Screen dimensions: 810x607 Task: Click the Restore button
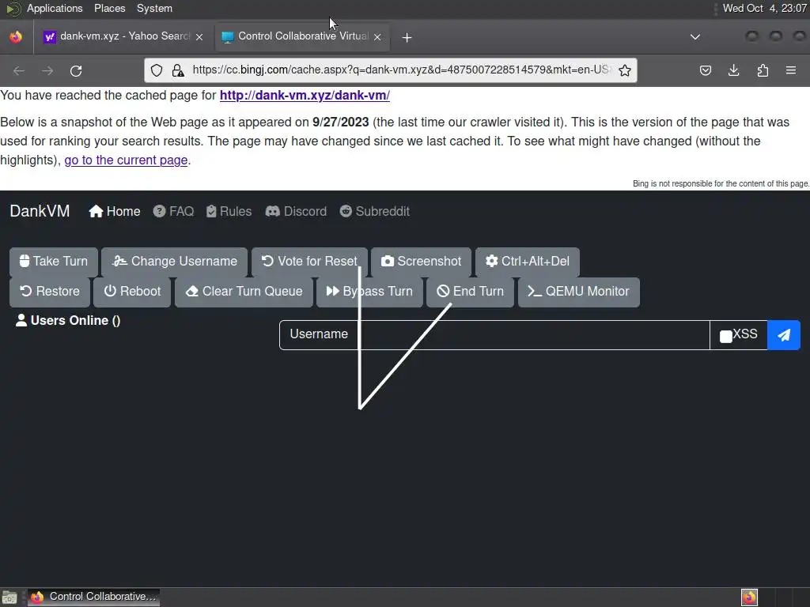(50, 291)
